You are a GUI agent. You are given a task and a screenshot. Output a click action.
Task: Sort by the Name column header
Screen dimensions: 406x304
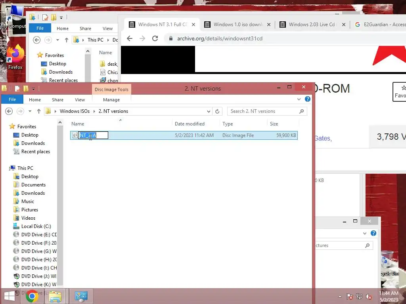pyautogui.click(x=78, y=124)
